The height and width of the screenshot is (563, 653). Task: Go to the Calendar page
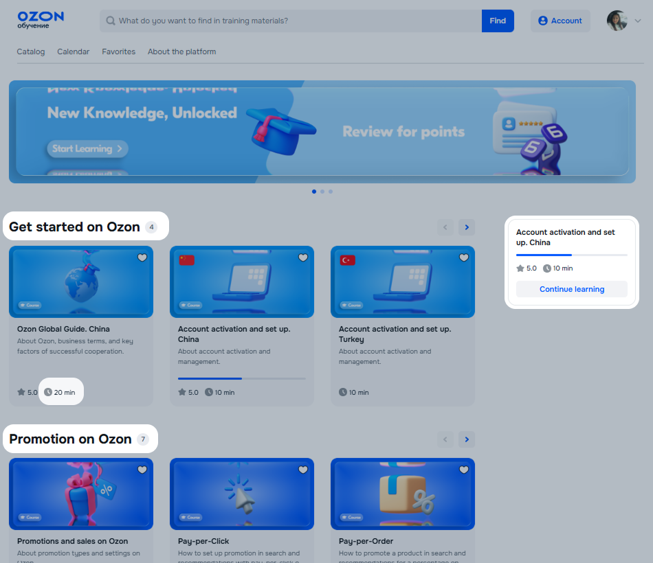tap(74, 51)
